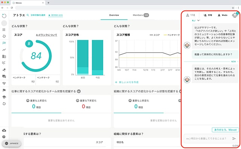Open the JAPANESE language selector
This screenshot has height=149, width=241.
12,143
